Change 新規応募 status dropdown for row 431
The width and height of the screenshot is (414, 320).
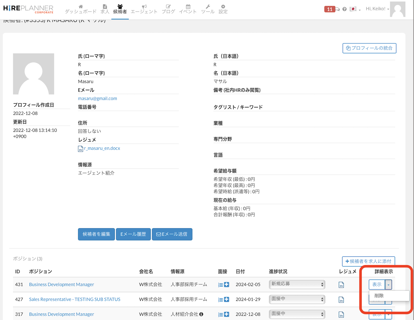[x=297, y=284]
